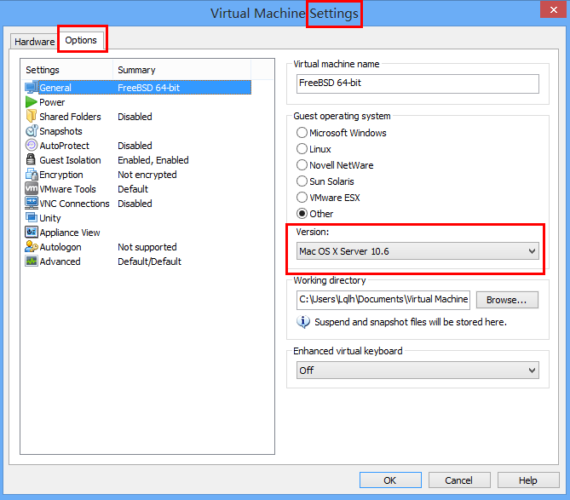Open the Version dropdown list
This screenshot has width=570, height=500.
pos(417,251)
